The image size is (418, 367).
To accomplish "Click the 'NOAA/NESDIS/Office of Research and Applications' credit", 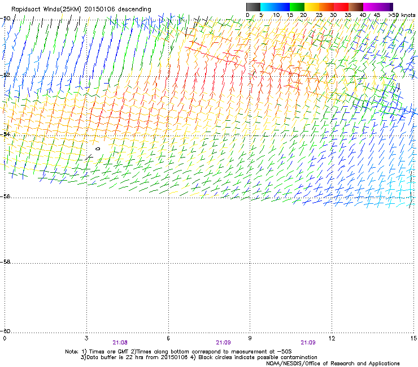I will point(333,364).
